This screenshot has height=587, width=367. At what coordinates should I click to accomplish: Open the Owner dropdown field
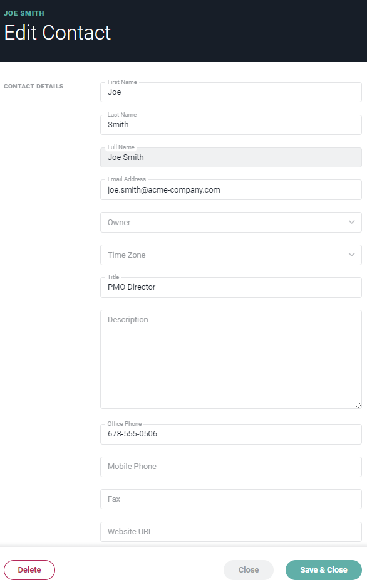[x=231, y=223]
